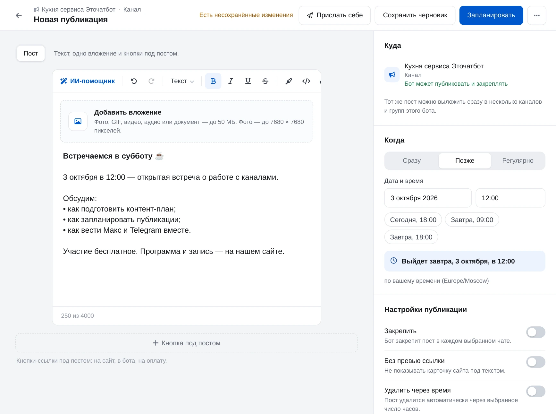The height and width of the screenshot is (414, 556).
Task: Click the Запланировать button
Action: coord(491,15)
